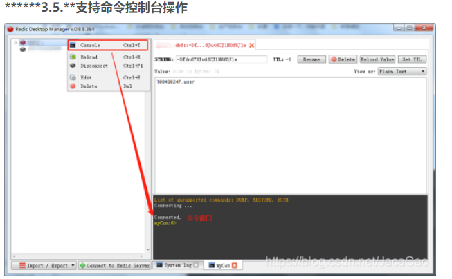The width and height of the screenshot is (452, 279).
Task: Click the unsupported commands list text
Action: pyautogui.click(x=222, y=200)
